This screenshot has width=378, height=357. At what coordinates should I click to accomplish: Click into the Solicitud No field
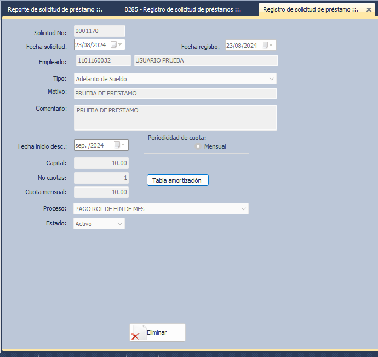(99, 31)
